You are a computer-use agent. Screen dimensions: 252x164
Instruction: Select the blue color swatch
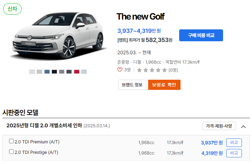pos(47,72)
